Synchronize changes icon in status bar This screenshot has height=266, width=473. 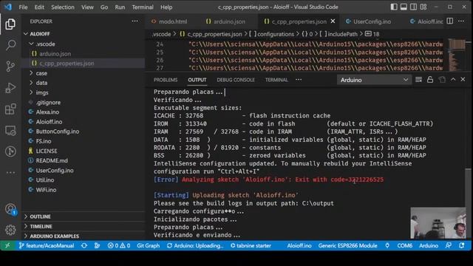[x=84, y=245]
